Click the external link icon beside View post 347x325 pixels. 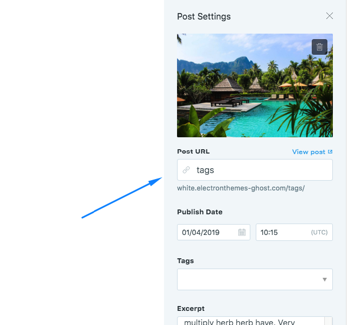330,152
